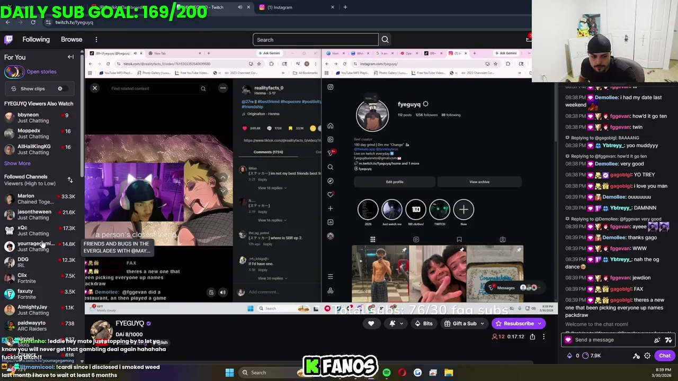Open the Browse page

coord(72,40)
